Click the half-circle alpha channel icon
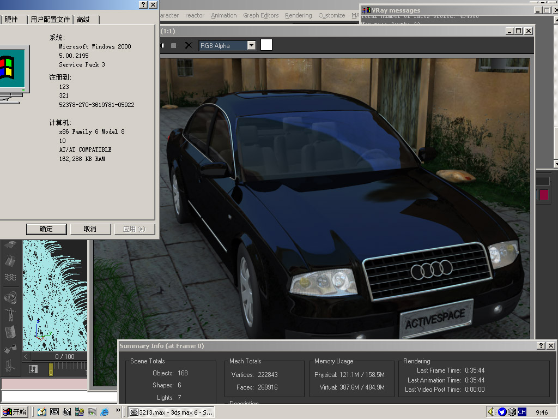The width and height of the screenshot is (558, 419). pyautogui.click(x=162, y=46)
